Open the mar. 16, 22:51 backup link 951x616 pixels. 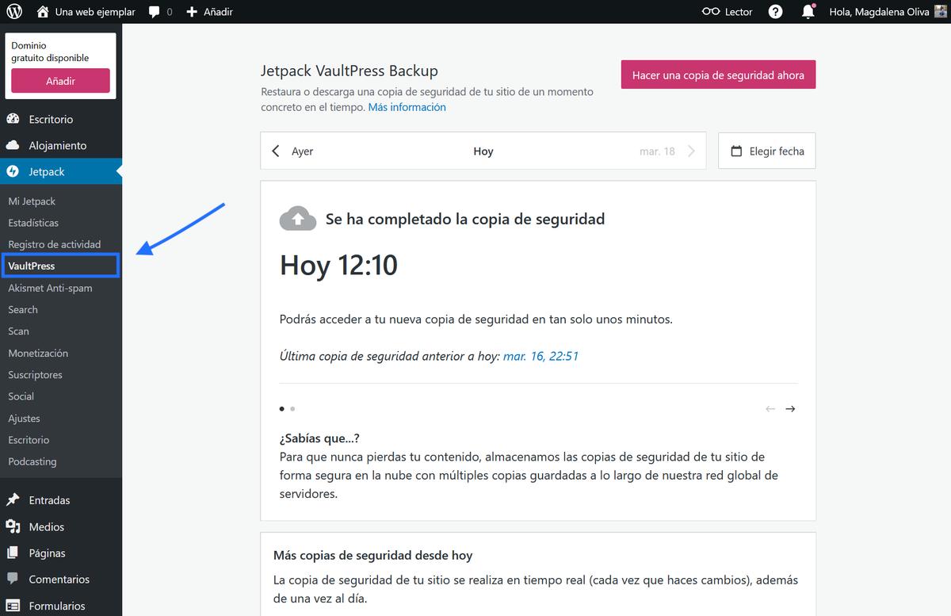point(540,356)
